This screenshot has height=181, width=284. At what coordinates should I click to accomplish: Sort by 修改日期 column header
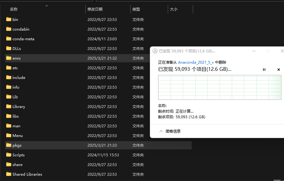pos(95,9)
